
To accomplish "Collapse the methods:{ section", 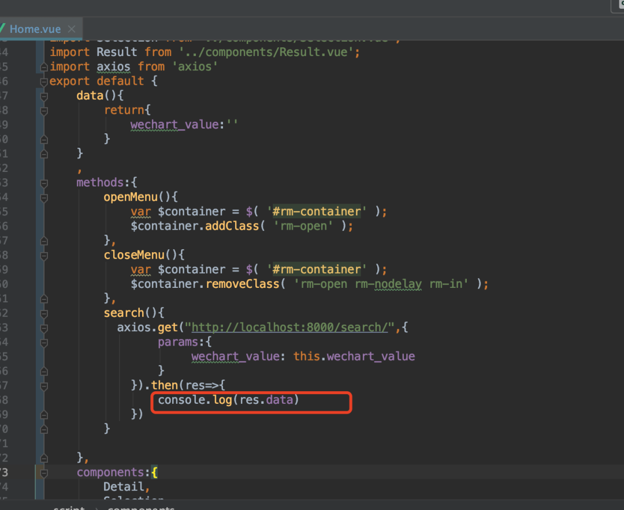I will click(x=44, y=183).
